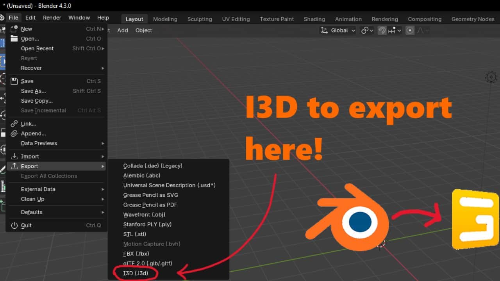The width and height of the screenshot is (500, 281).
Task: Switch to the Shading workspace tab
Action: point(314,19)
